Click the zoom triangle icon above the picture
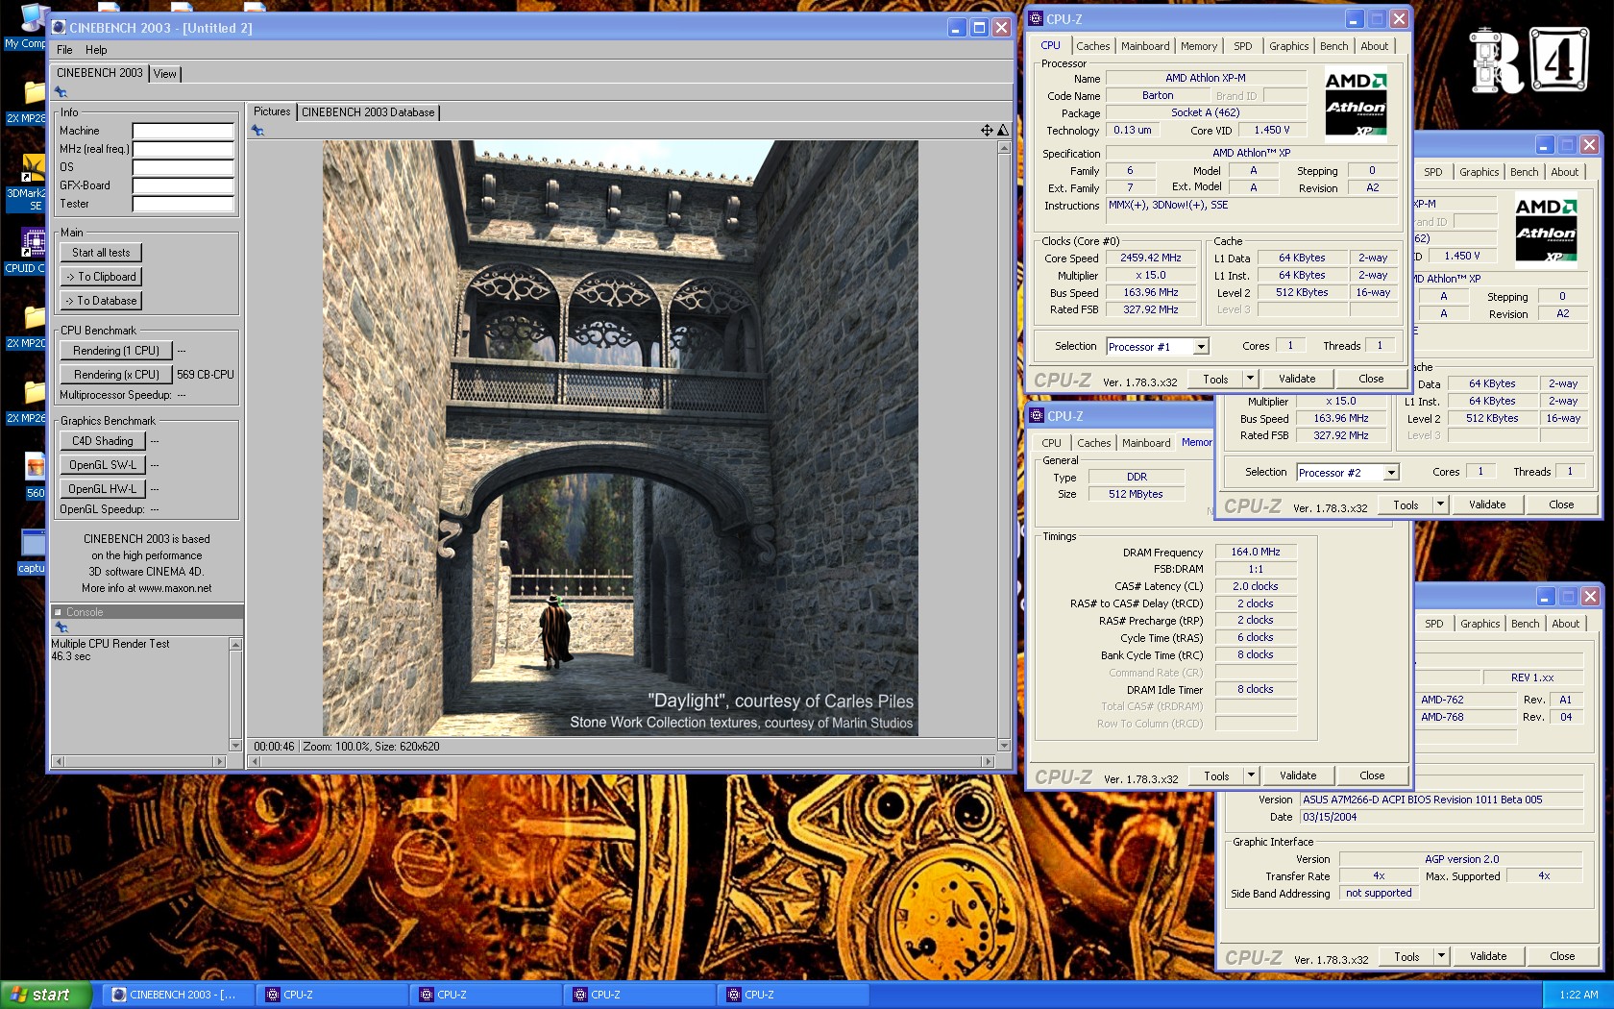Viewport: 1614px width, 1009px height. click(1003, 131)
